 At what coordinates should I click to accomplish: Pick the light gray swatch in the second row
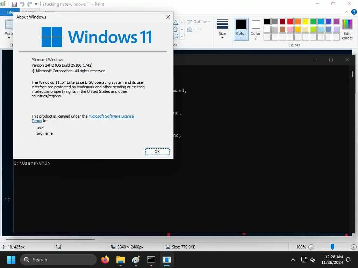pos(275,29)
